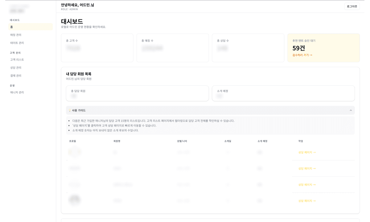Open the 홈 sidebar menu item
Image resolution: width=370 pixels, height=222 pixels.
(x=30, y=27)
